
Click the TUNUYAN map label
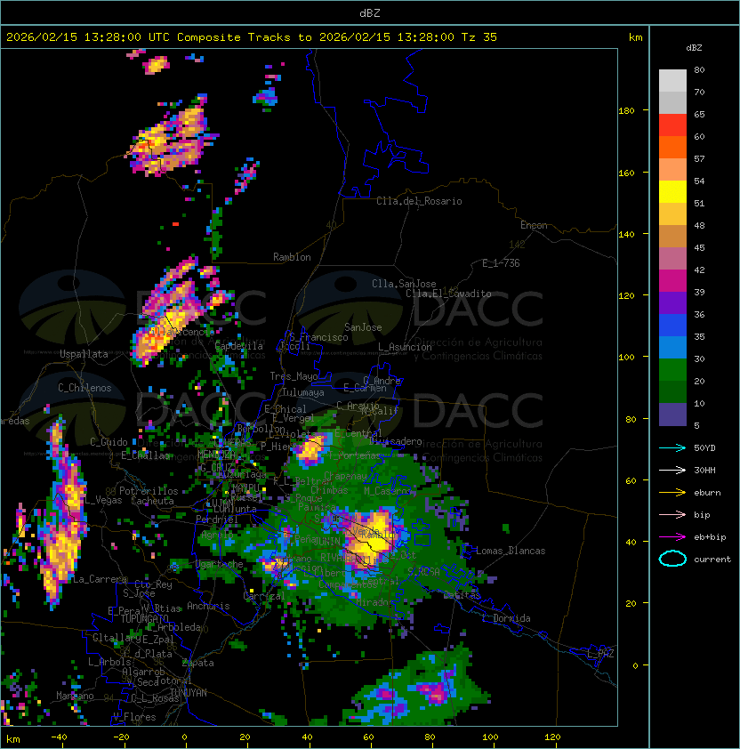coord(189,693)
